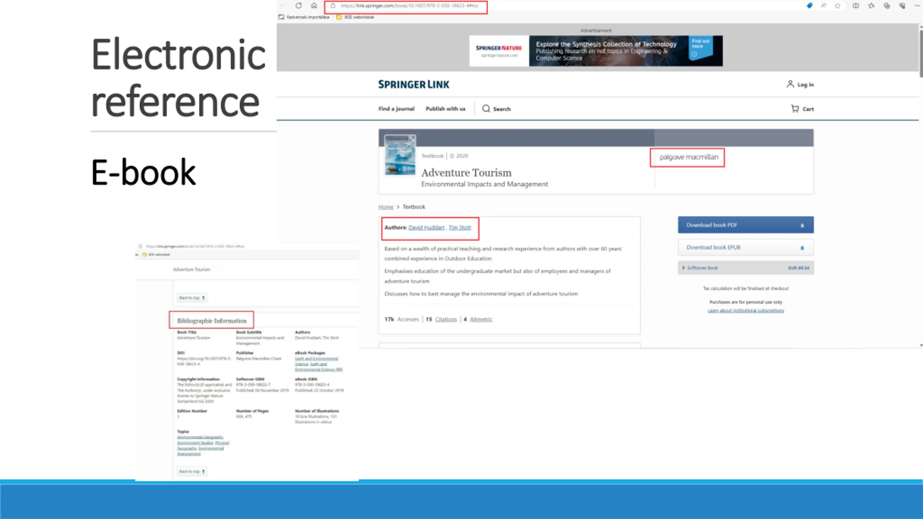
Task: Click download arrow on Download book PDF
Action: point(802,225)
